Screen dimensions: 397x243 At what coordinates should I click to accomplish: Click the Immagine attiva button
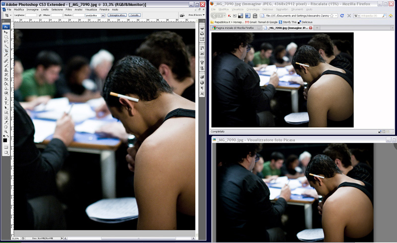(x=117, y=15)
